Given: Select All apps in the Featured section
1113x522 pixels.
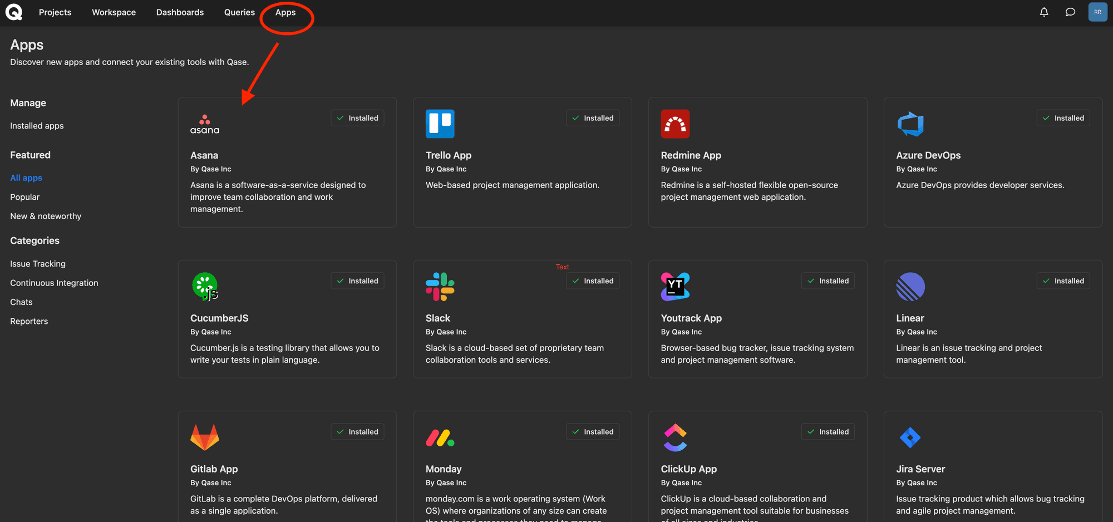Looking at the screenshot, I should pos(26,178).
